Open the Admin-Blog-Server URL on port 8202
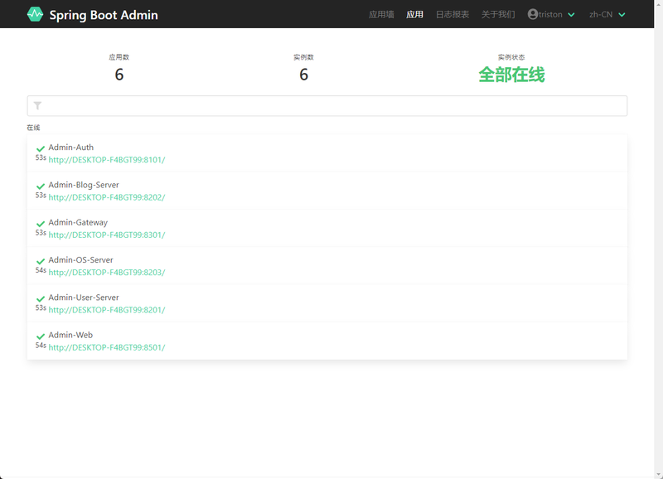 point(107,197)
